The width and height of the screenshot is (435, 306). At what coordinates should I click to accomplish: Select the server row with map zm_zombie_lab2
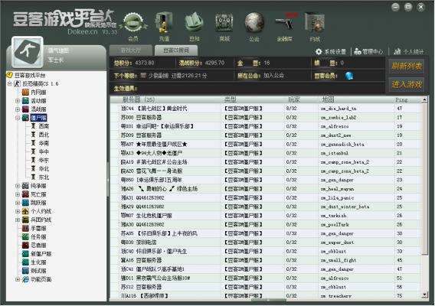click(266, 118)
